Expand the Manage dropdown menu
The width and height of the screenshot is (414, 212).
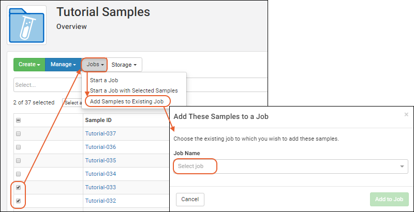[x=63, y=65]
